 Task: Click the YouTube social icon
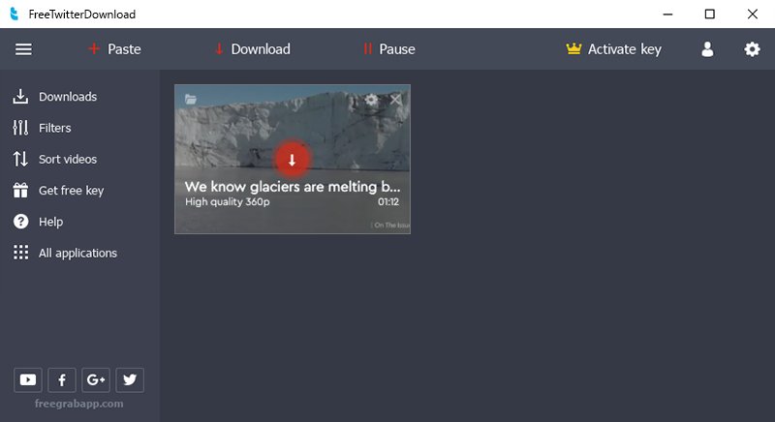tap(28, 379)
